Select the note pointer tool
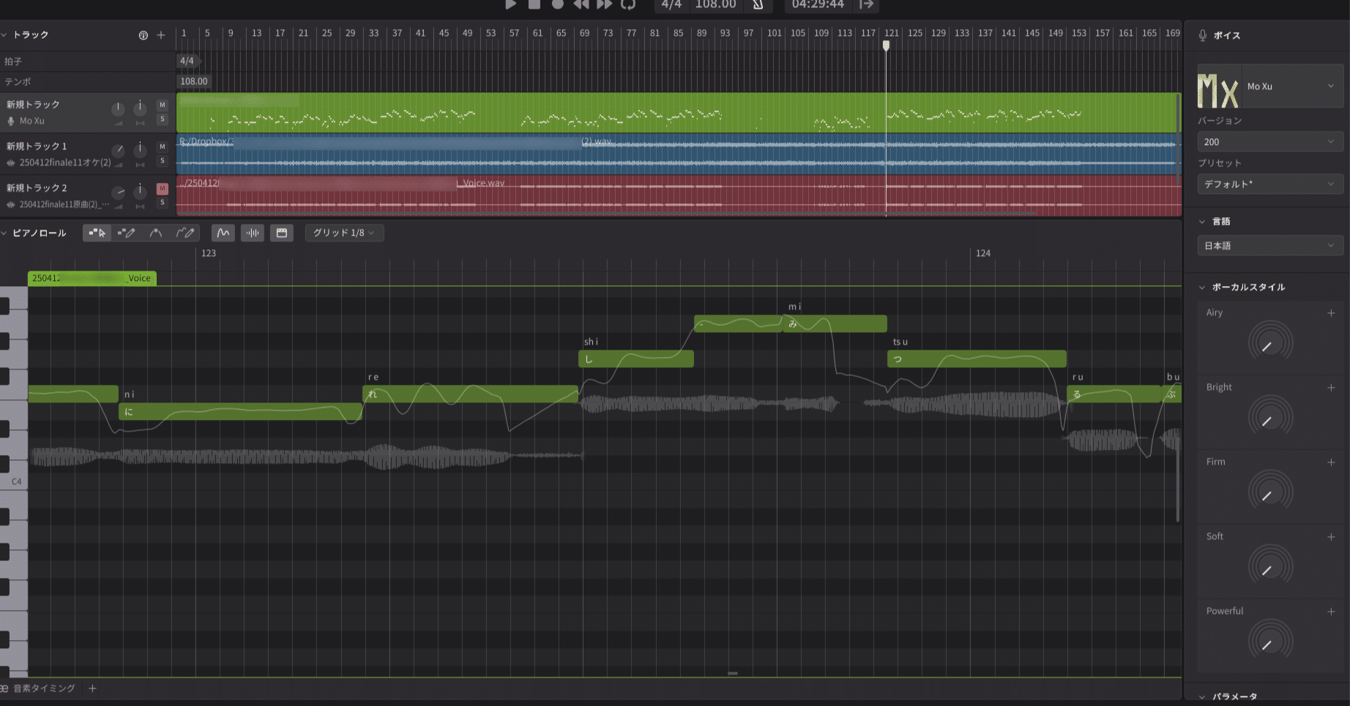Screen dimensions: 1350x706 click(x=97, y=233)
